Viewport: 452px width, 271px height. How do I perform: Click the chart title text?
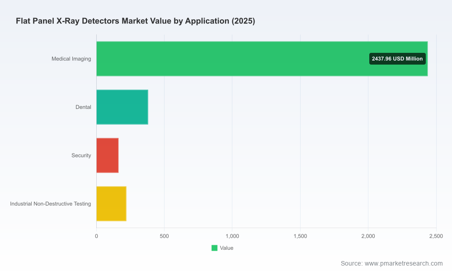[x=136, y=21]
